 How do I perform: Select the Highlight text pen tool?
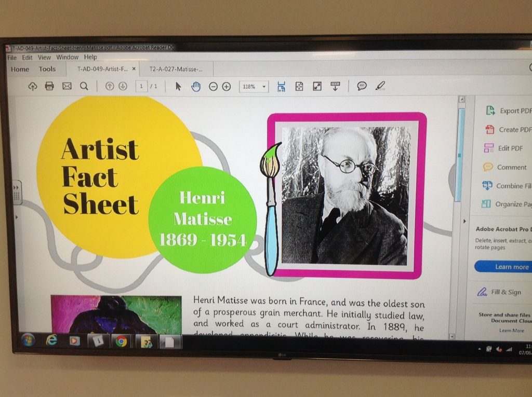[380, 86]
